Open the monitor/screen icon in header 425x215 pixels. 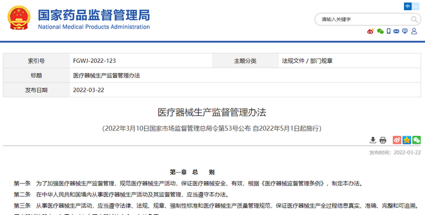pyautogui.click(x=405, y=32)
